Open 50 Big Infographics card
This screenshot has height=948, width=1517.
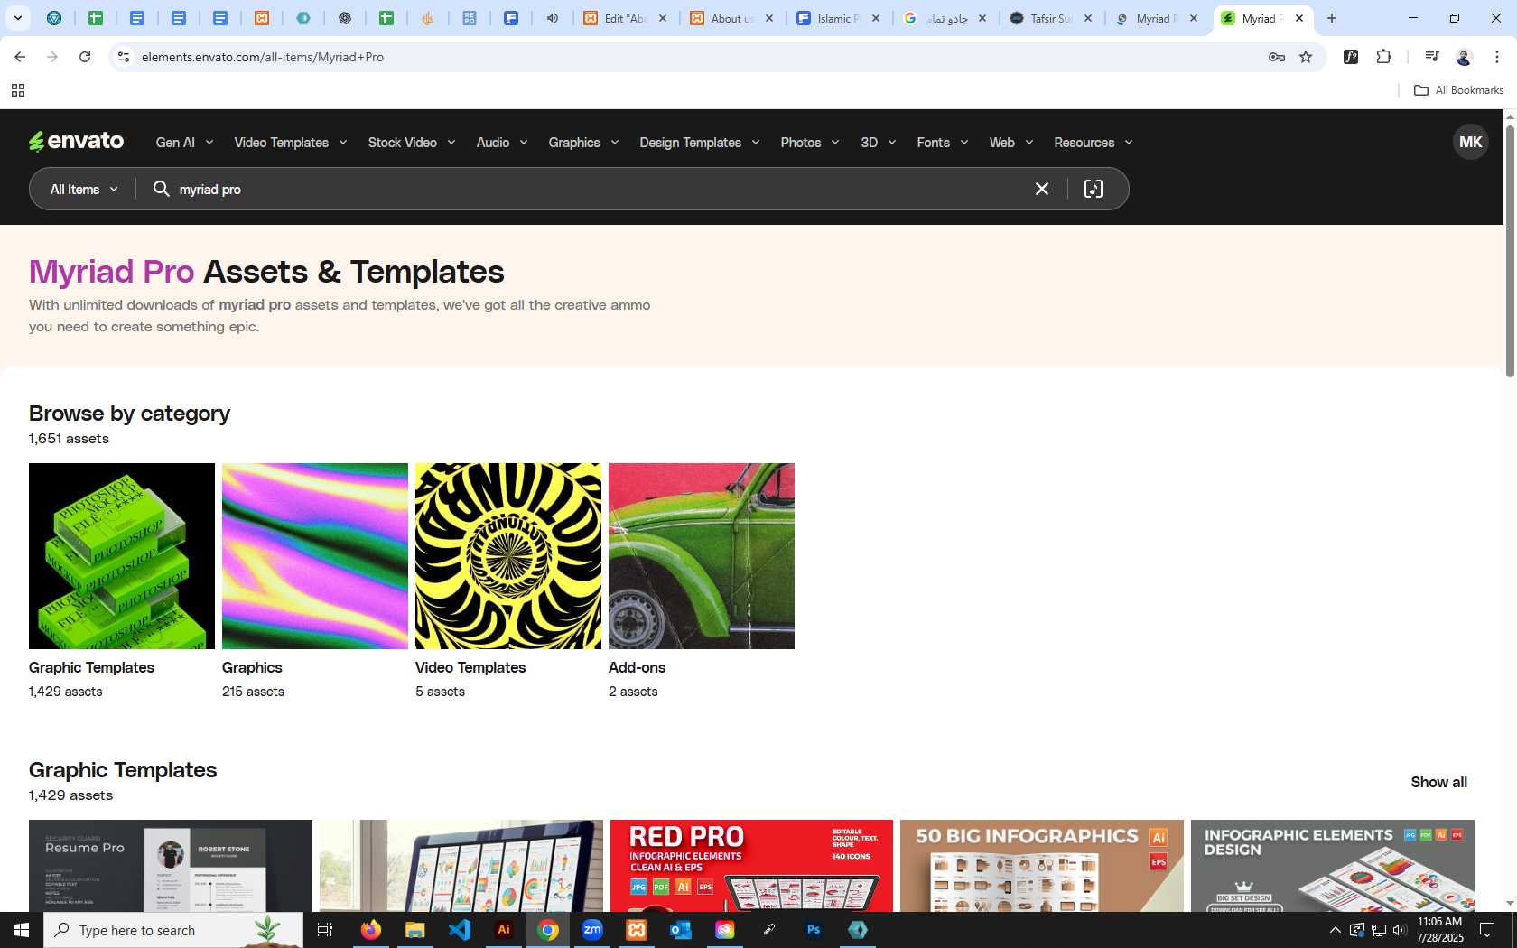coord(1042,866)
